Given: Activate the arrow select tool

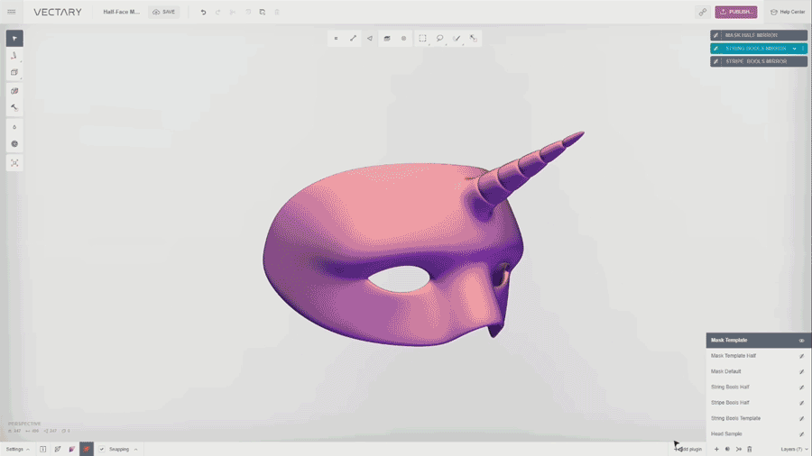Looking at the screenshot, I should (x=14, y=39).
